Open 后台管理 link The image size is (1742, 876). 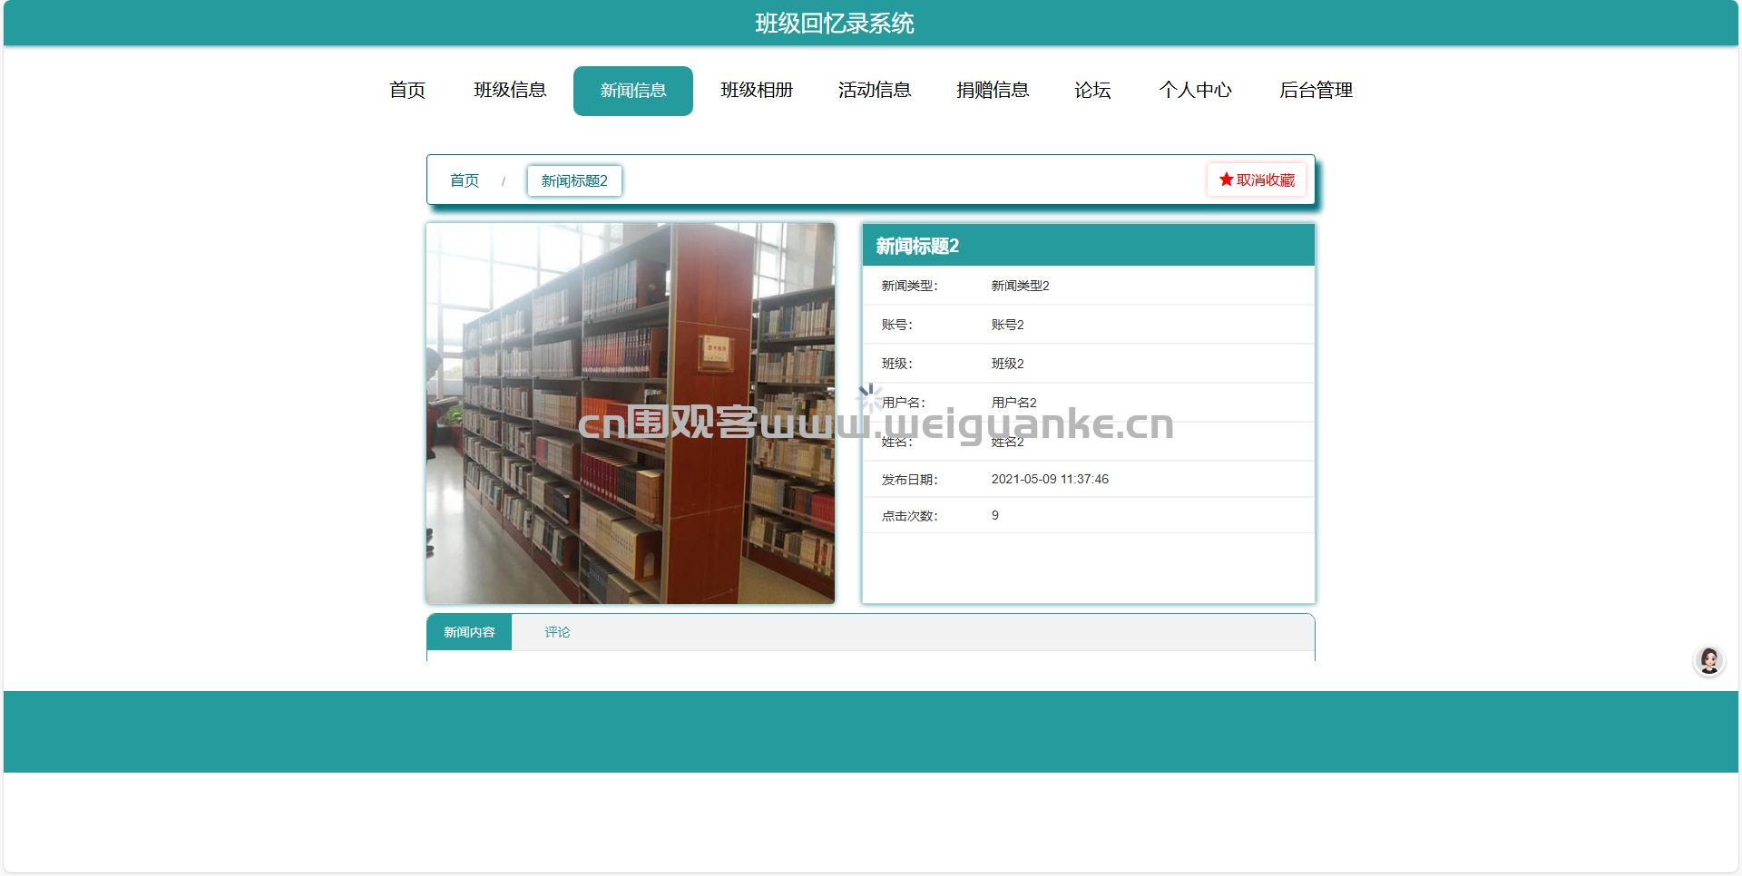coord(1316,90)
